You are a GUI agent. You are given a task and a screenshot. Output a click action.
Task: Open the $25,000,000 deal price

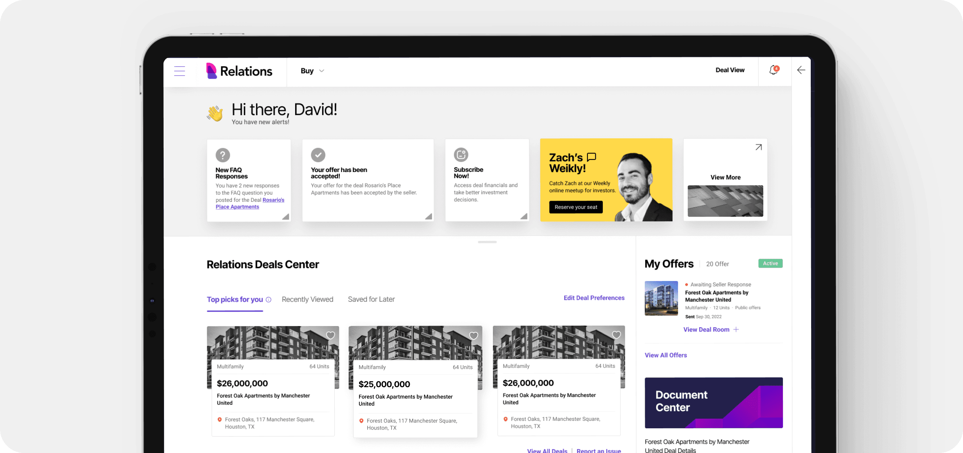pyautogui.click(x=384, y=384)
